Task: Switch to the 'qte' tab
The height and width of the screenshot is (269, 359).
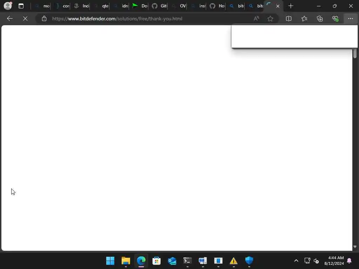Action: [101, 6]
